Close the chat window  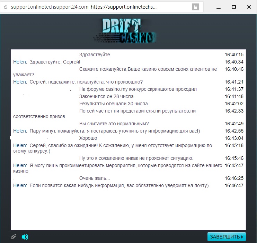[x=249, y=7]
